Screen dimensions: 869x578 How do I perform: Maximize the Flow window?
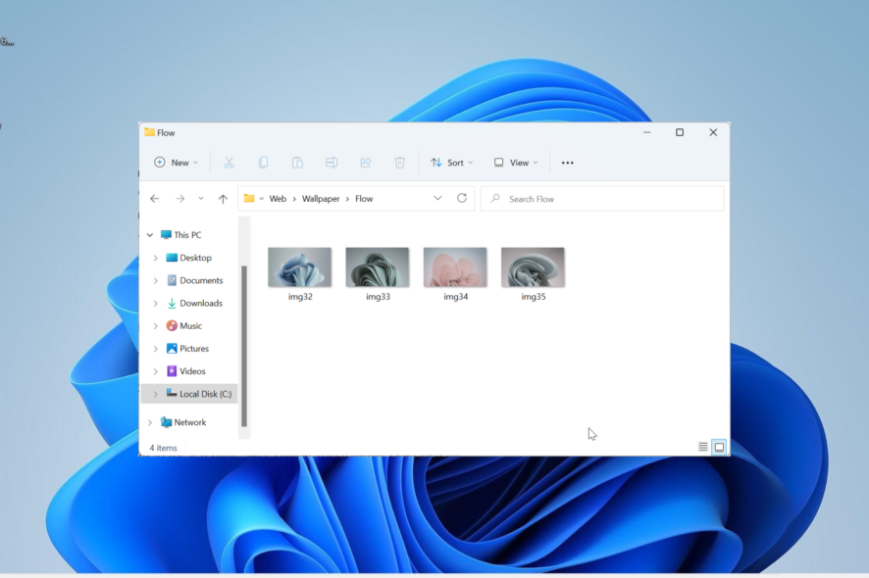680,132
